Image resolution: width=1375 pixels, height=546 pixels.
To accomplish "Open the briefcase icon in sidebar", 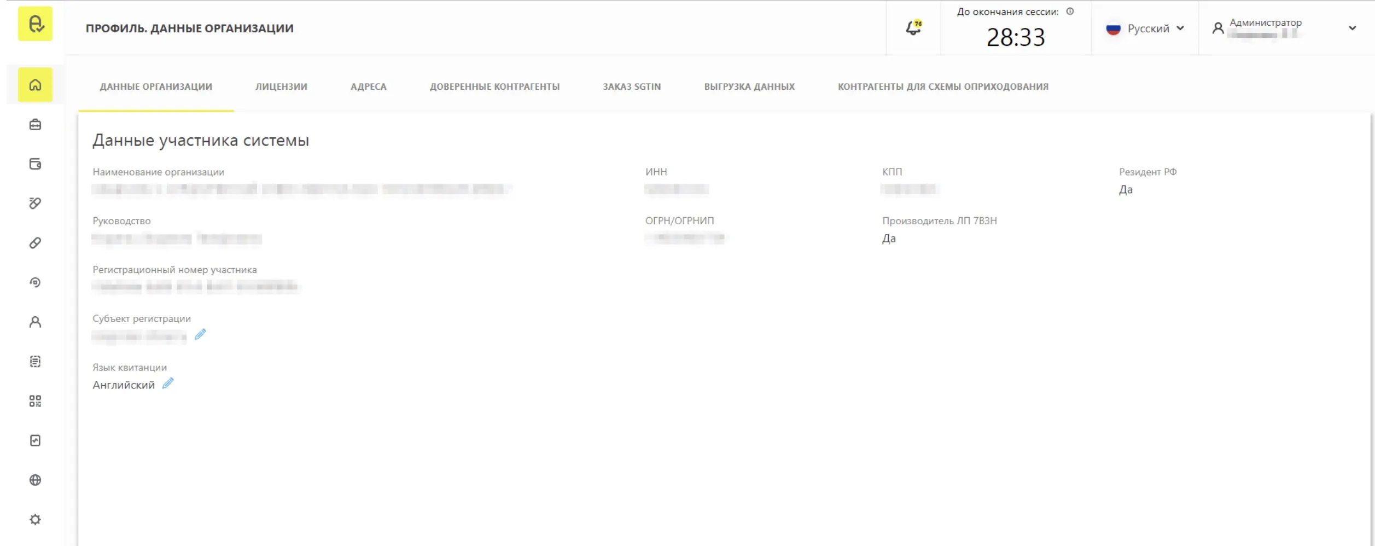I will [35, 125].
